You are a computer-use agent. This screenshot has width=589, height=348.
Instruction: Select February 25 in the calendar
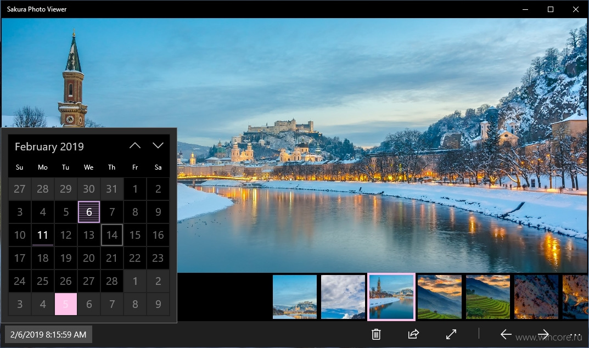pyautogui.click(x=42, y=281)
